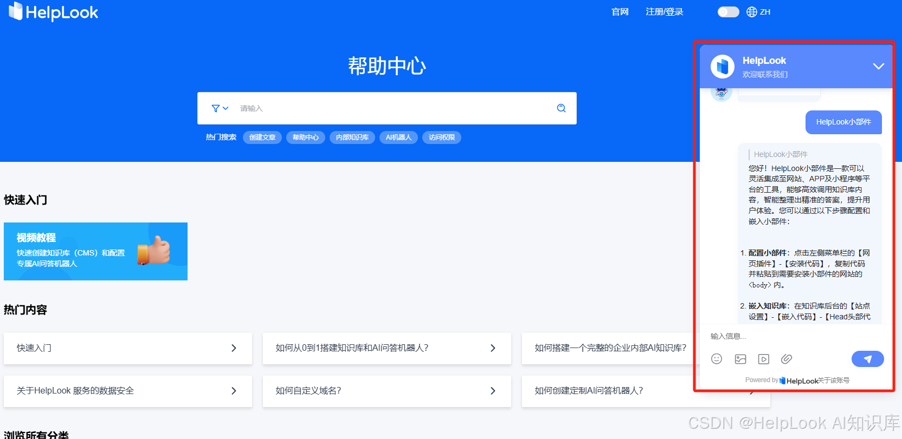The height and width of the screenshot is (439, 902).
Task: Click the video upload icon in chat
Action: point(764,359)
